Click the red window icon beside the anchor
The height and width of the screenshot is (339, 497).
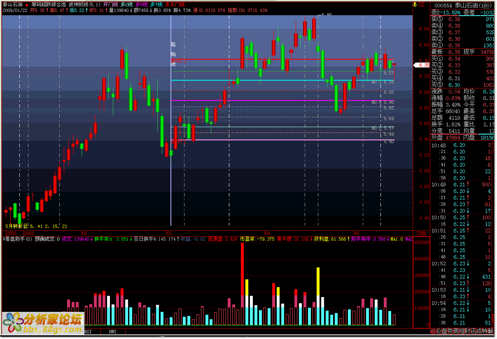pos(421,5)
